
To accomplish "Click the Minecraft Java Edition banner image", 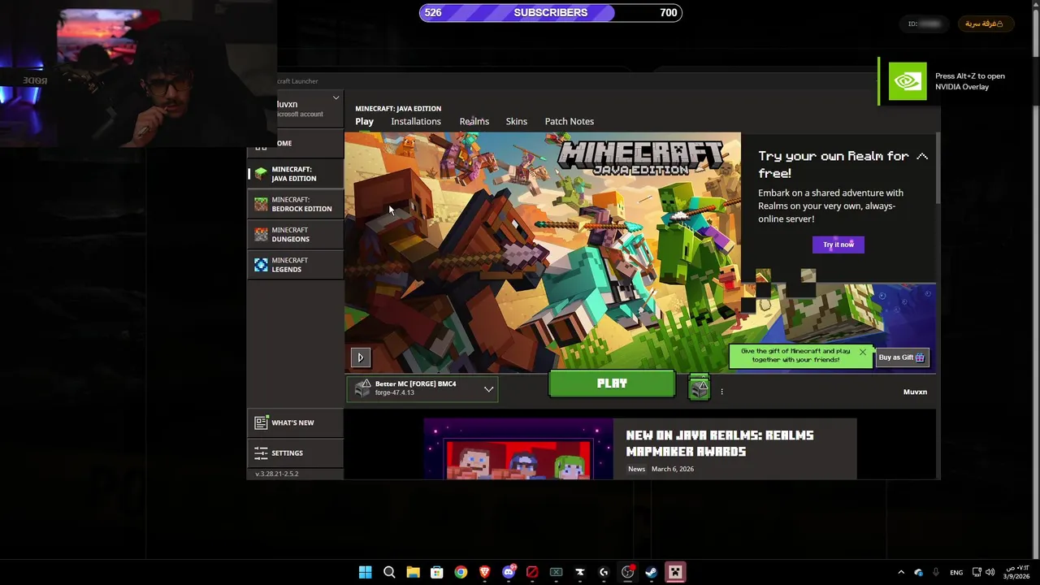I will (x=543, y=253).
